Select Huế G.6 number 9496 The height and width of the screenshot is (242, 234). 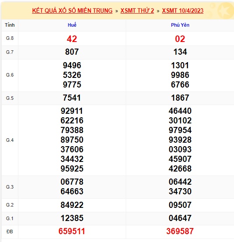tap(72, 66)
